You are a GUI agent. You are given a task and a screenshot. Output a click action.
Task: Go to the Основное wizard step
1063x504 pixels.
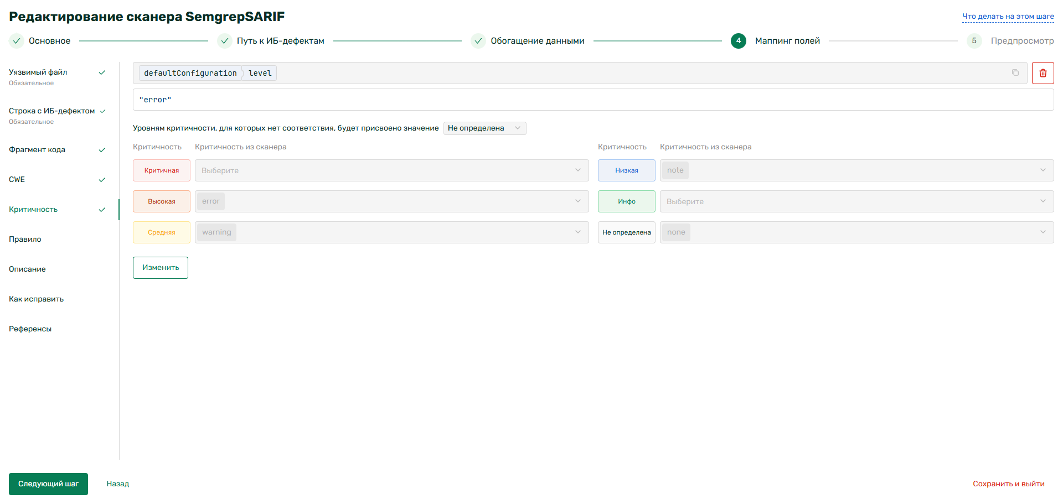49,41
